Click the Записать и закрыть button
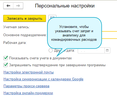 (25, 18)
